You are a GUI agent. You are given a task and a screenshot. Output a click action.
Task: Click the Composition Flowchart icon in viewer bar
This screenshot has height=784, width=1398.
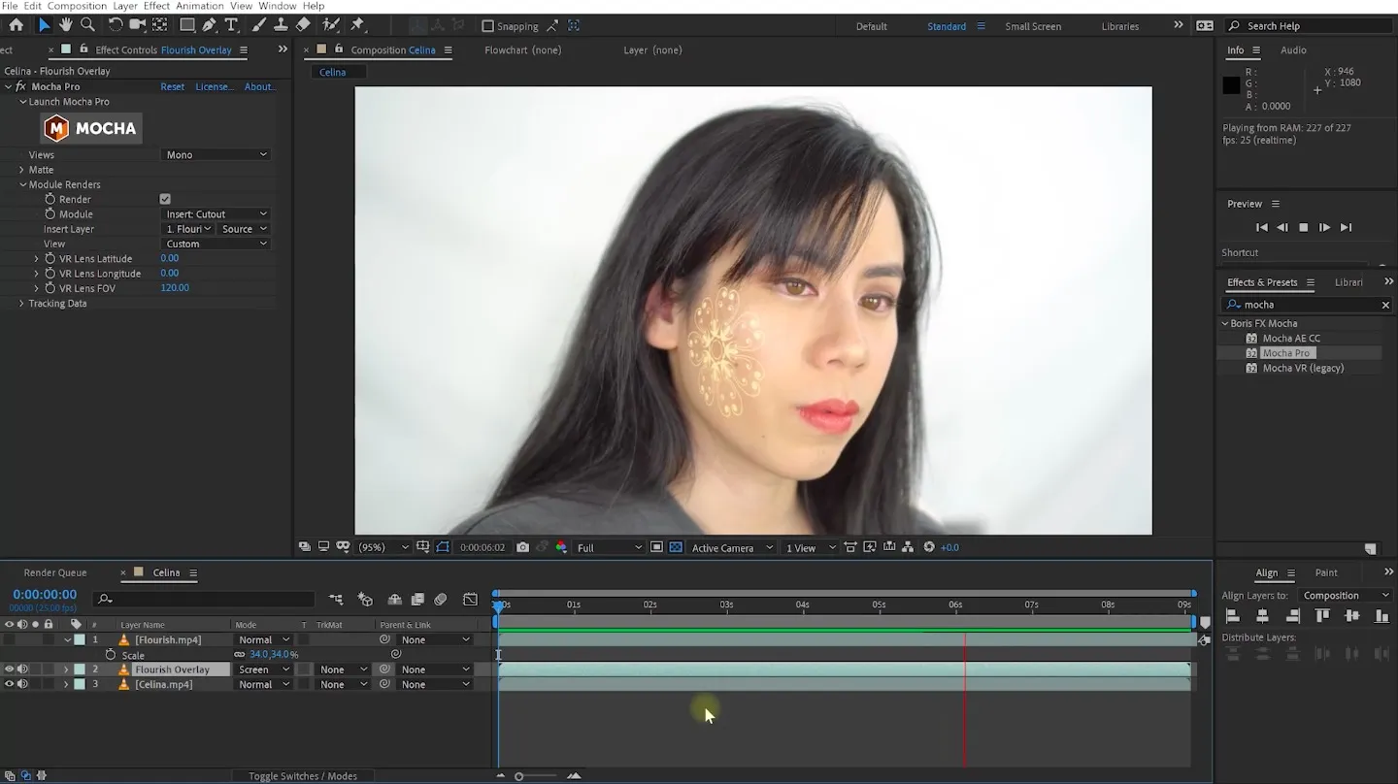[x=908, y=547]
